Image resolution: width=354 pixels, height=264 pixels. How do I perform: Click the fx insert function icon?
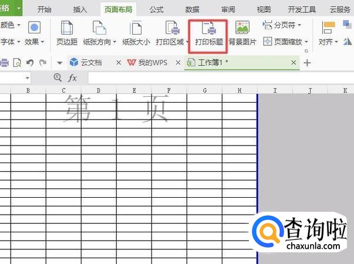tap(72, 78)
